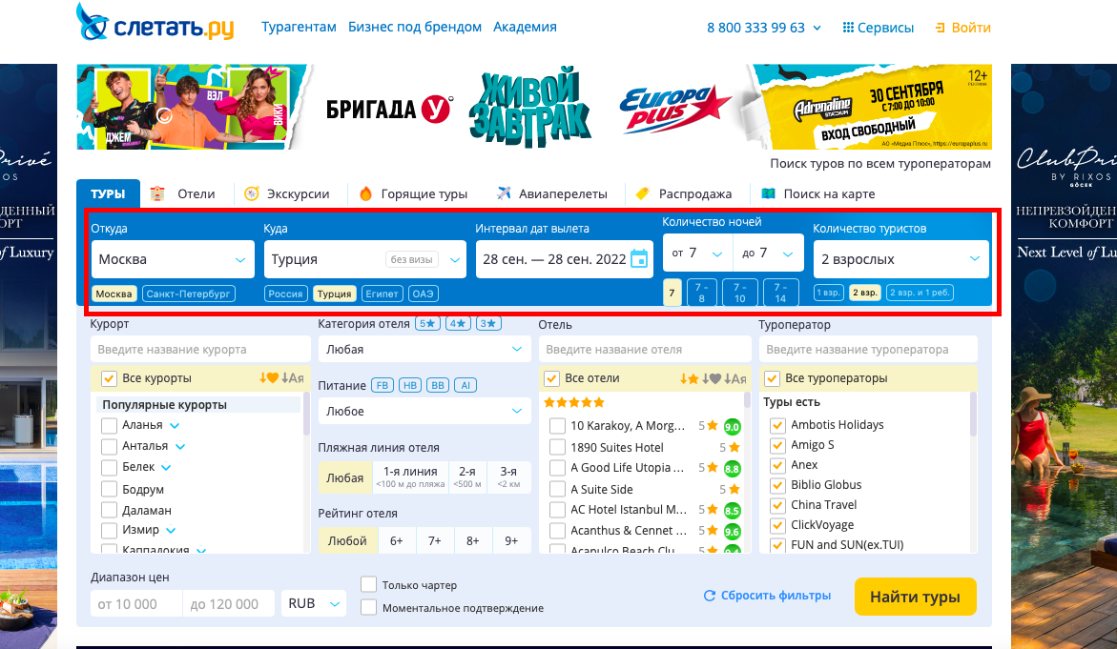Image resolution: width=1117 pixels, height=649 pixels.
Task: Enable Charter only checkbox
Action: click(368, 584)
